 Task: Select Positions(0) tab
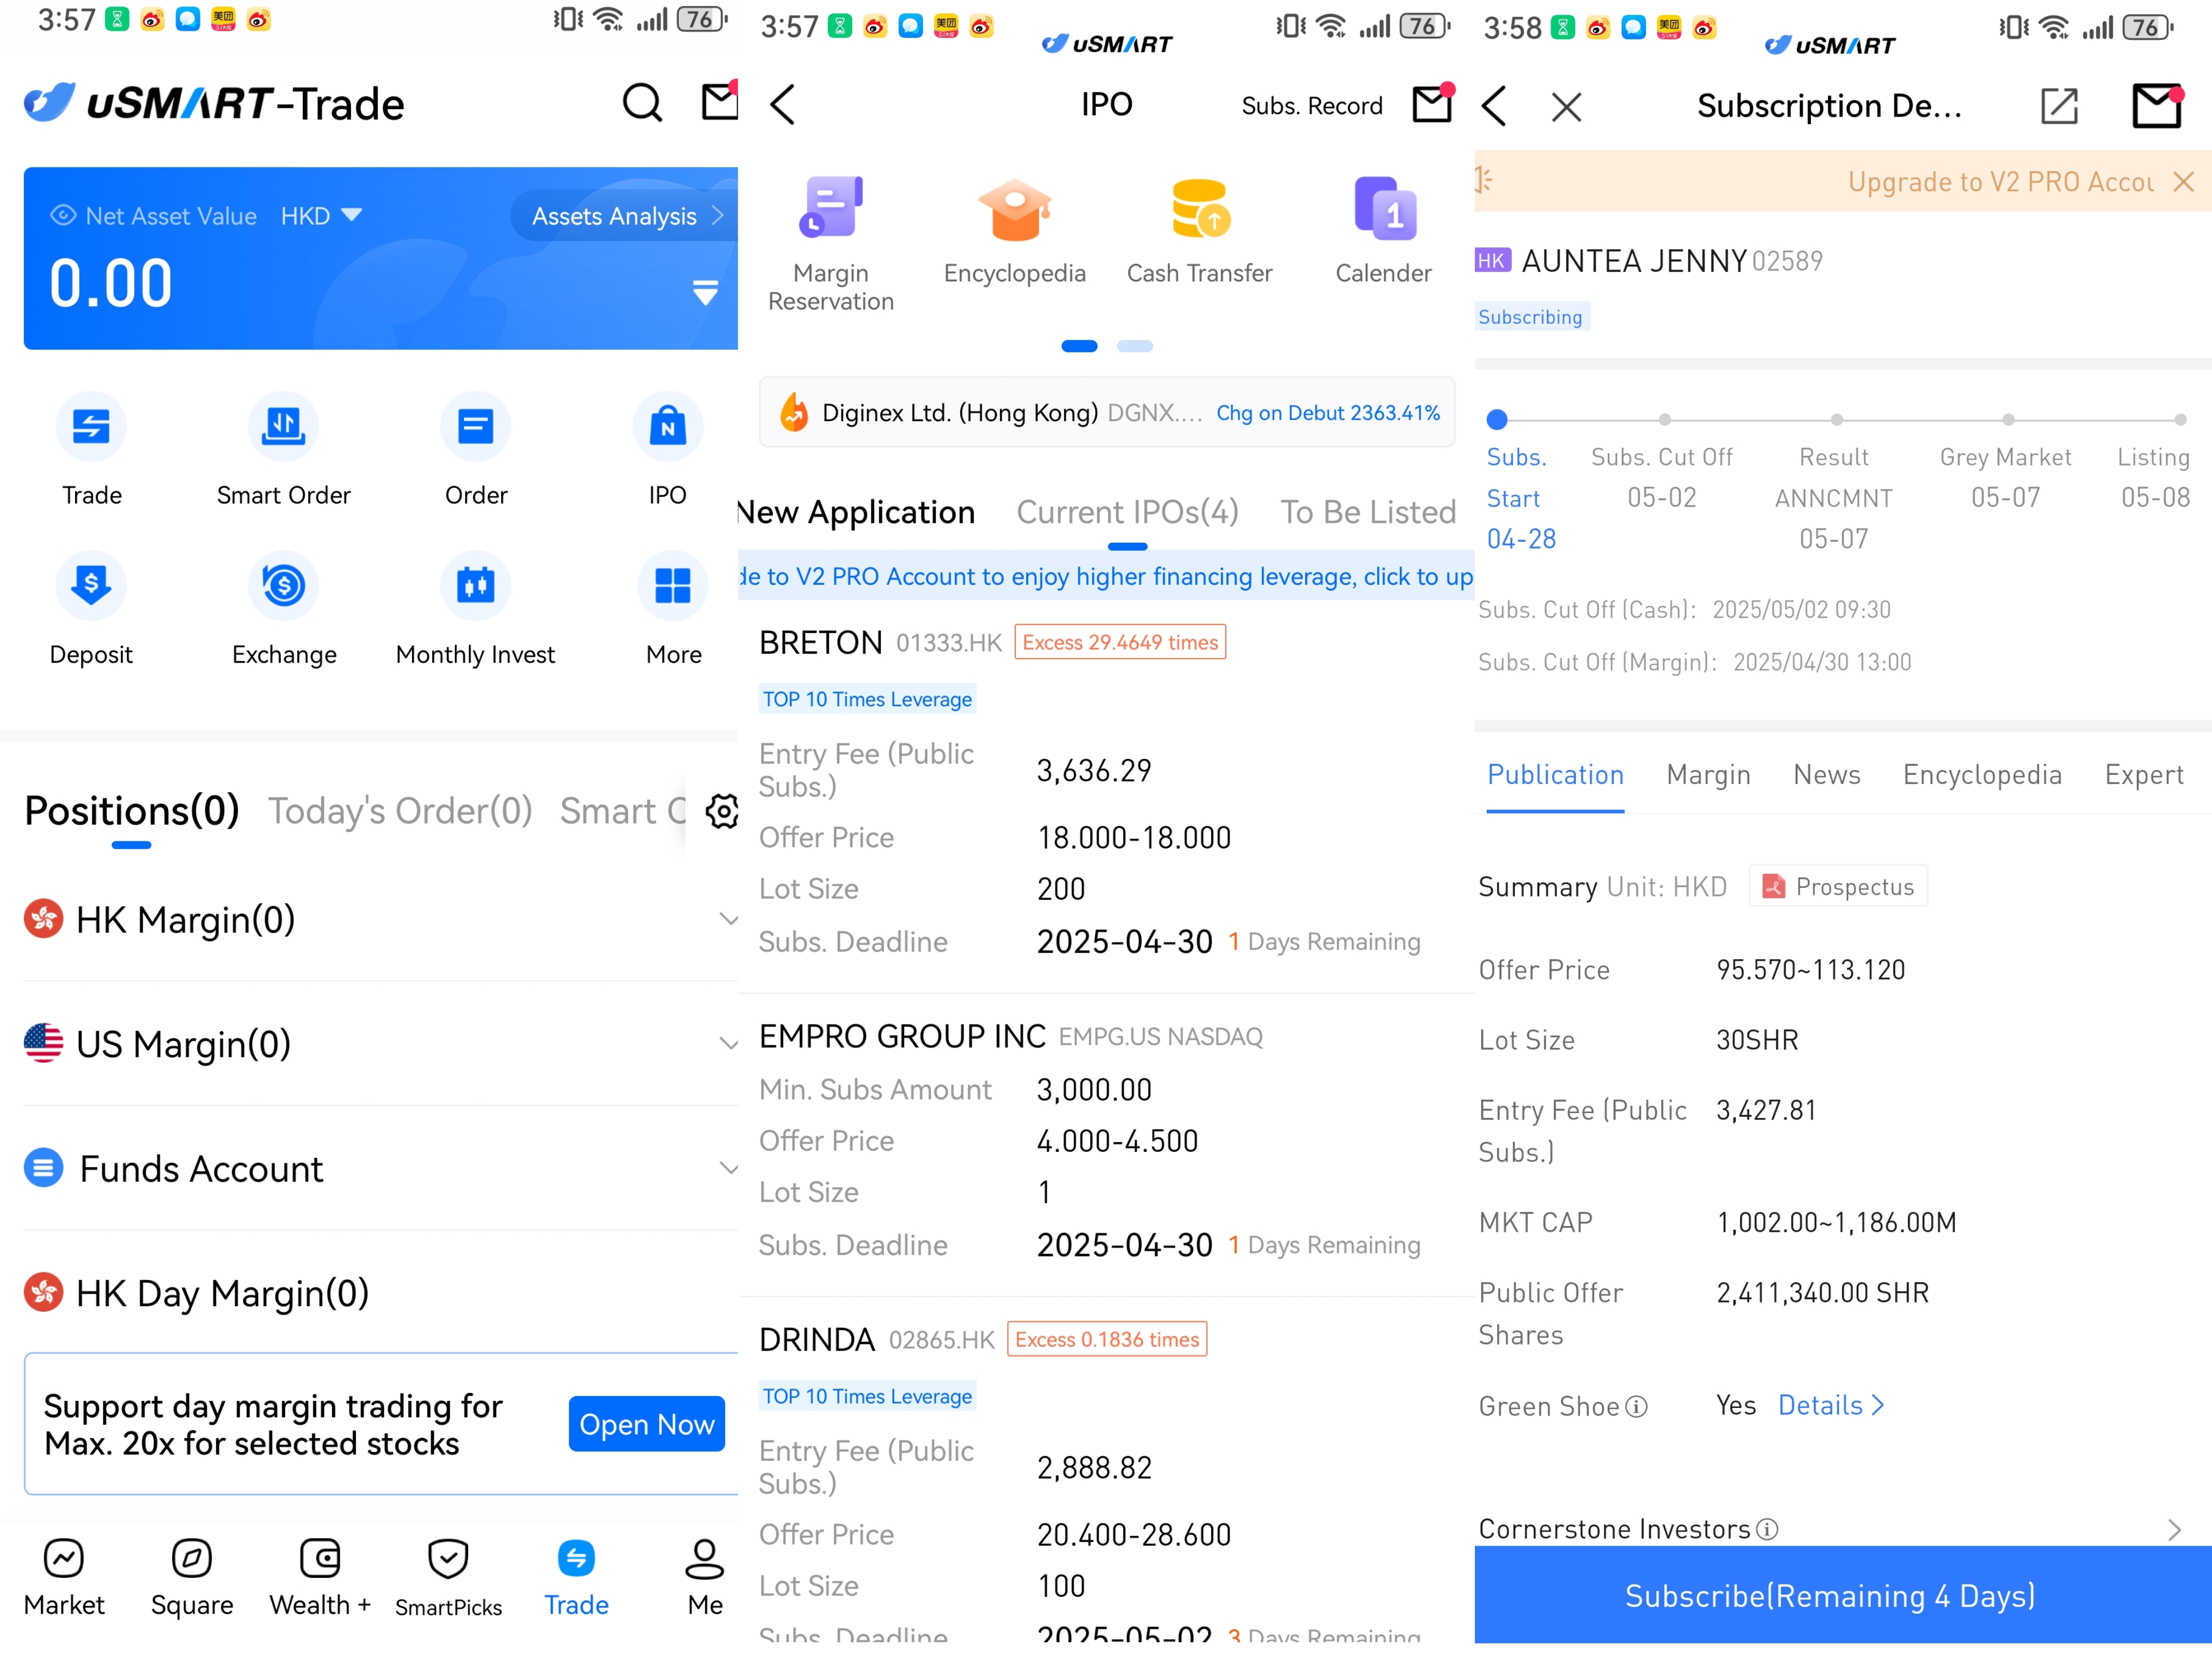pos(131,811)
